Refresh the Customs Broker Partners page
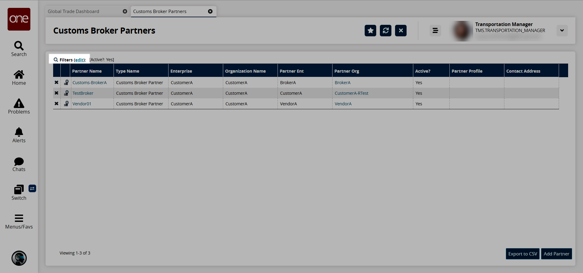 tap(386, 31)
